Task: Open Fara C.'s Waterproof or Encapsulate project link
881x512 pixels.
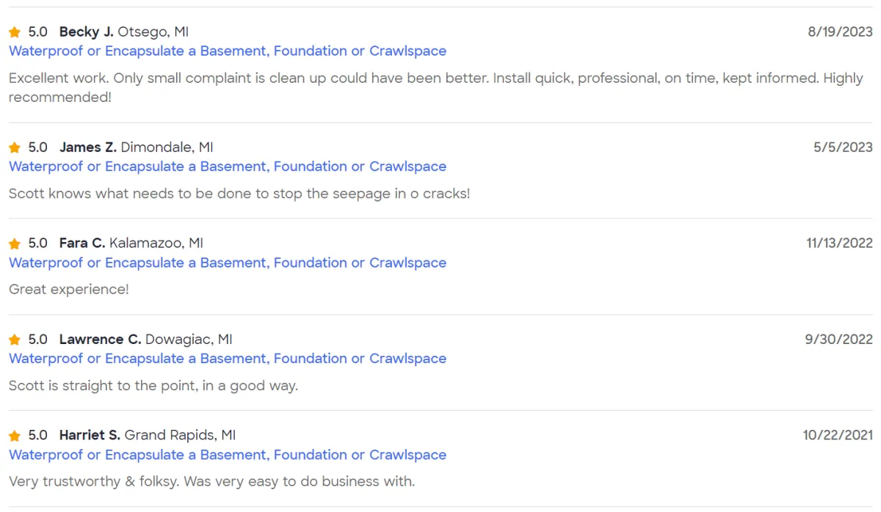Action: (x=228, y=263)
